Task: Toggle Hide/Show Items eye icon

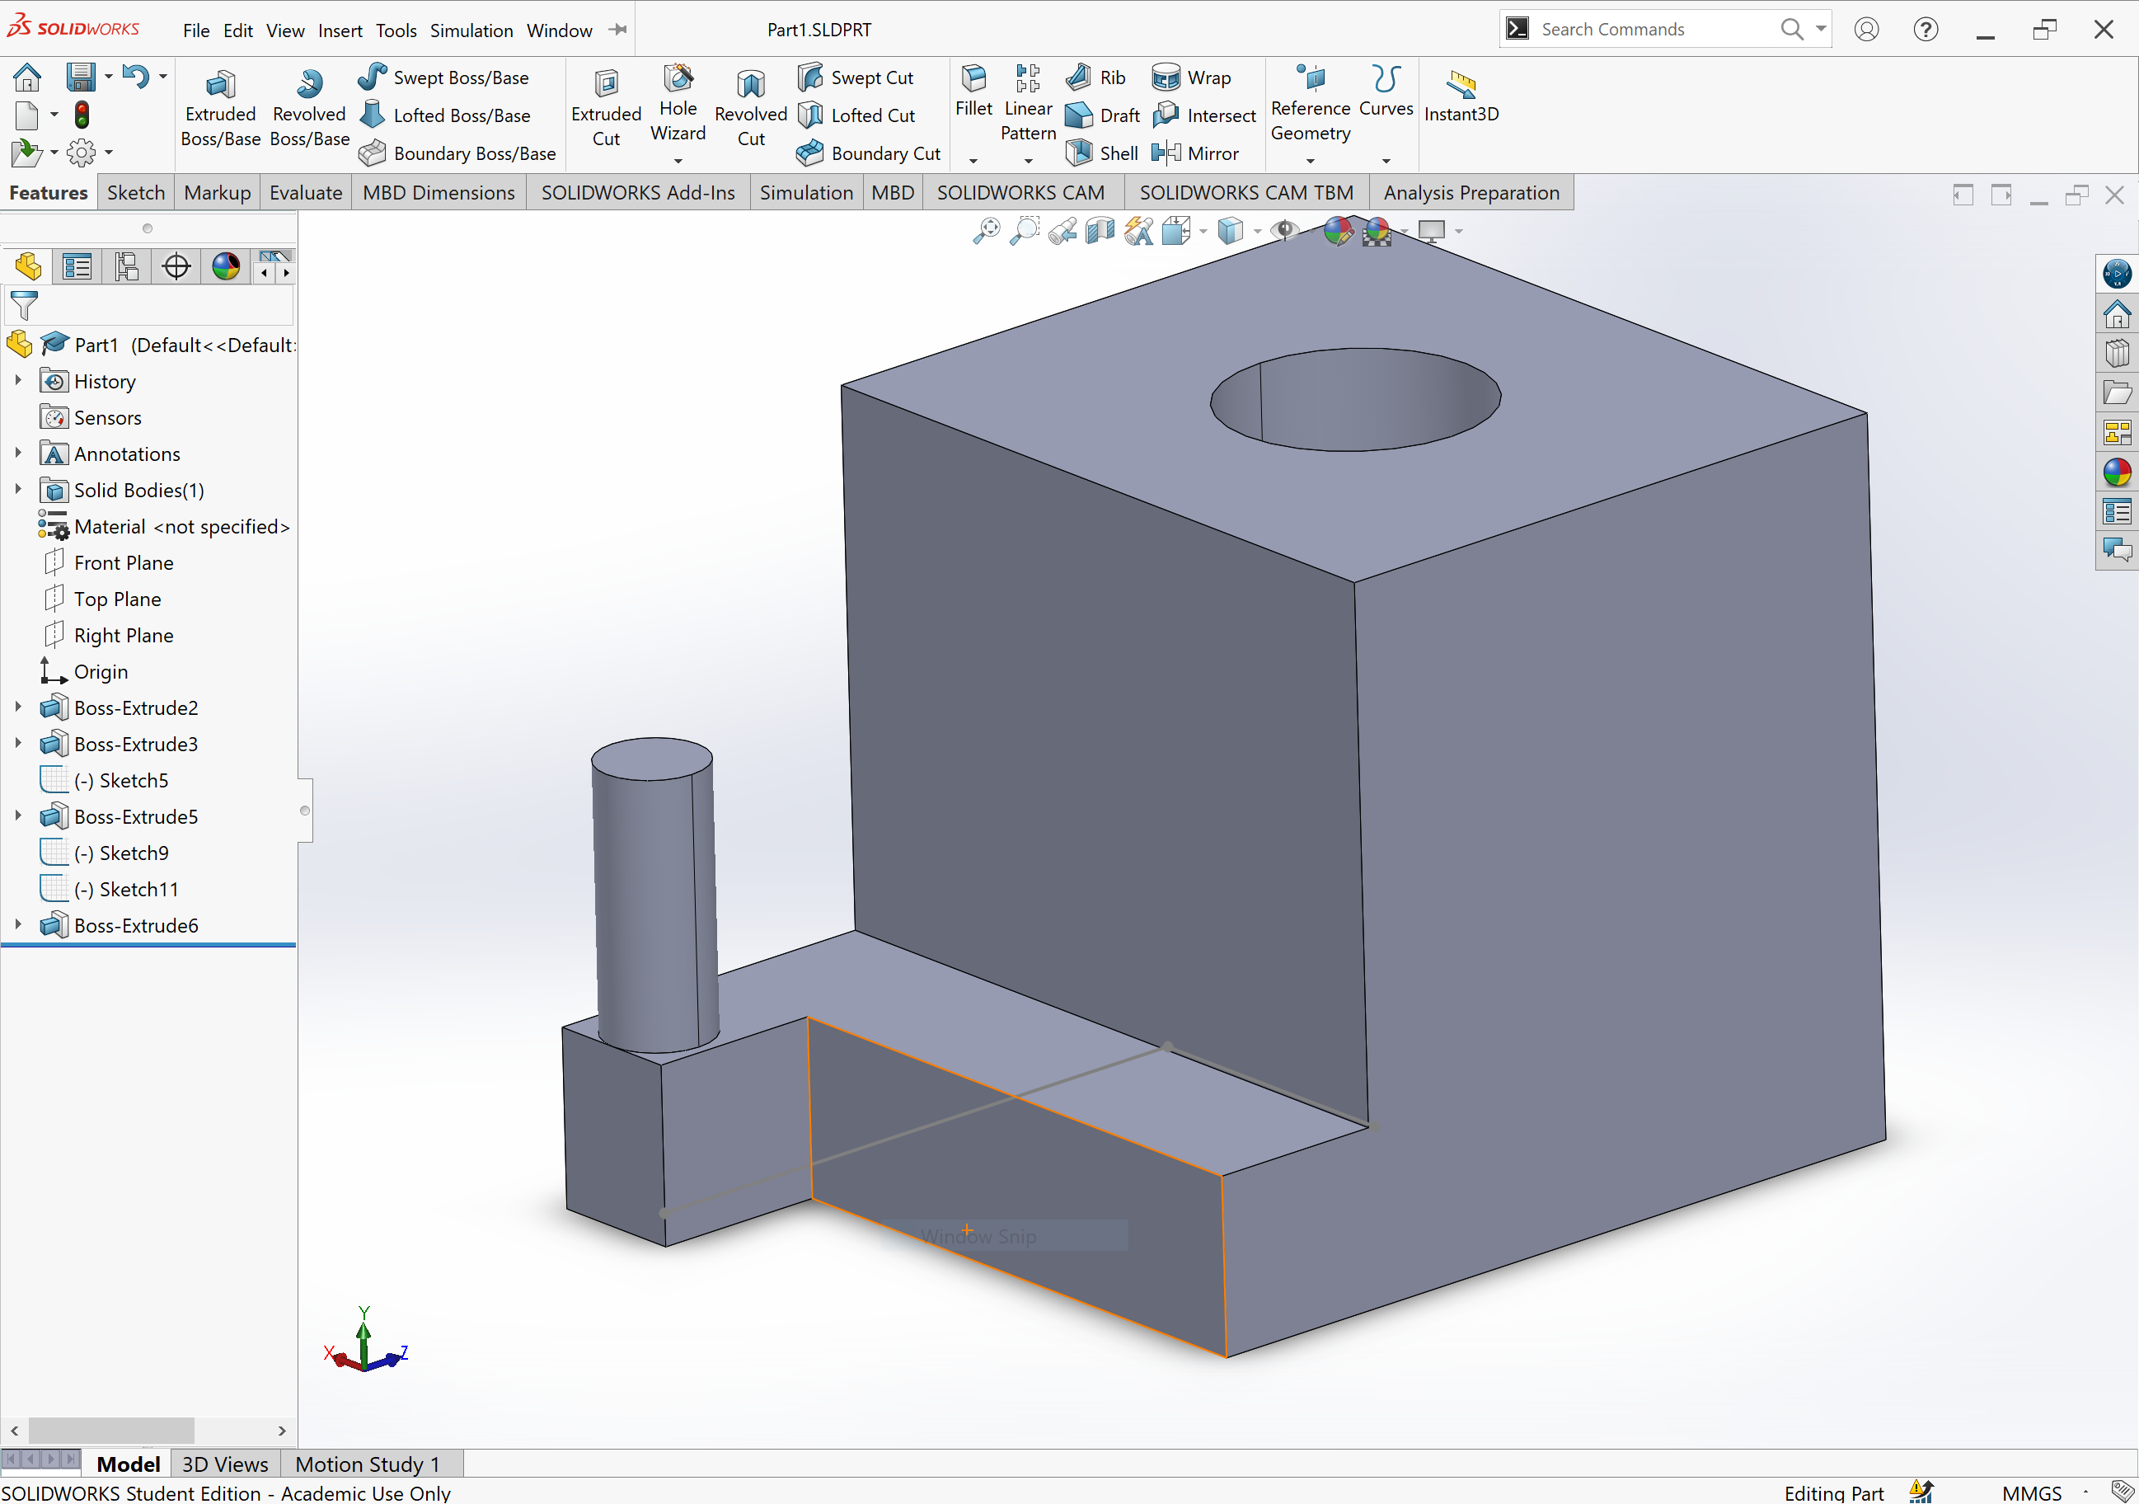Action: tap(1285, 230)
